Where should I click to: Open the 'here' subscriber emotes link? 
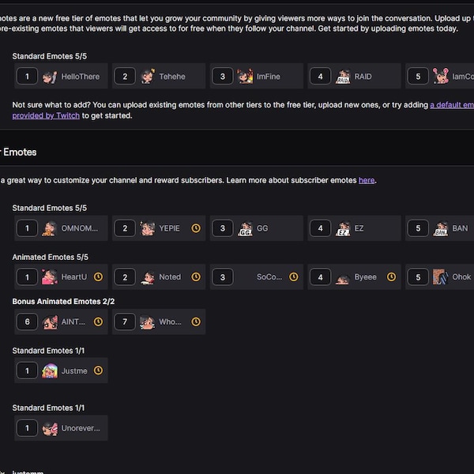click(x=367, y=180)
